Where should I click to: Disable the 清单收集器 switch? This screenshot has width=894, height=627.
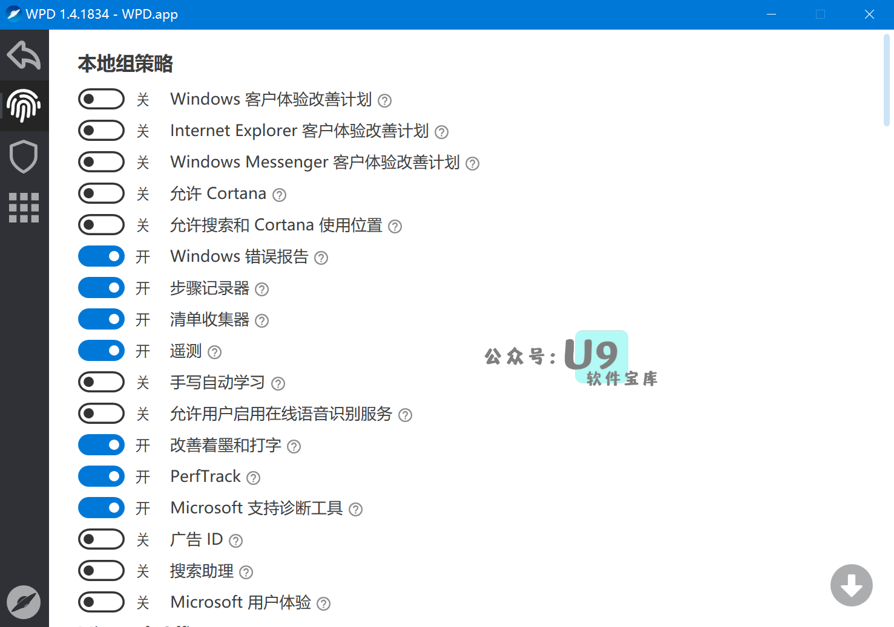tap(101, 319)
